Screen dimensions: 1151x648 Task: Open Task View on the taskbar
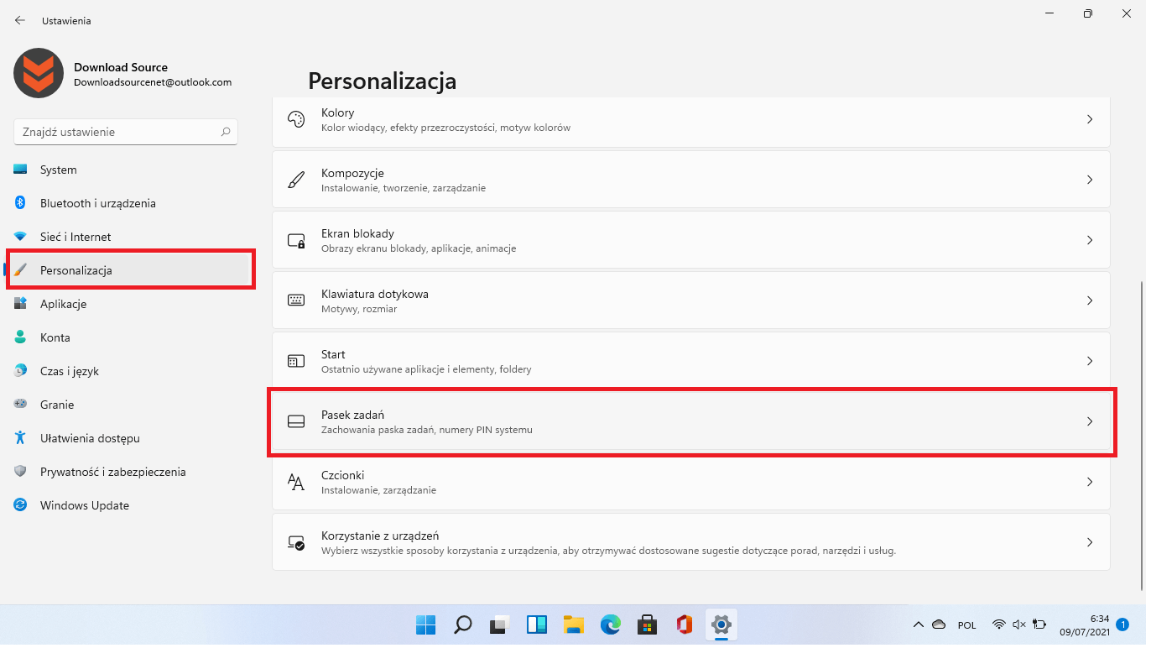500,625
